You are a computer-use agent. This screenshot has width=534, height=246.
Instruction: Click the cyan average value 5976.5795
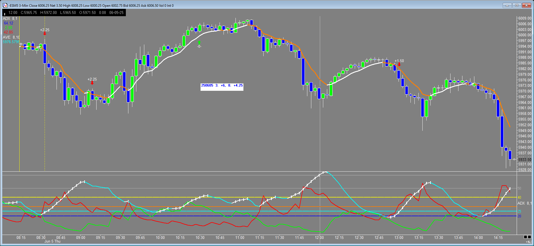click(x=11, y=42)
